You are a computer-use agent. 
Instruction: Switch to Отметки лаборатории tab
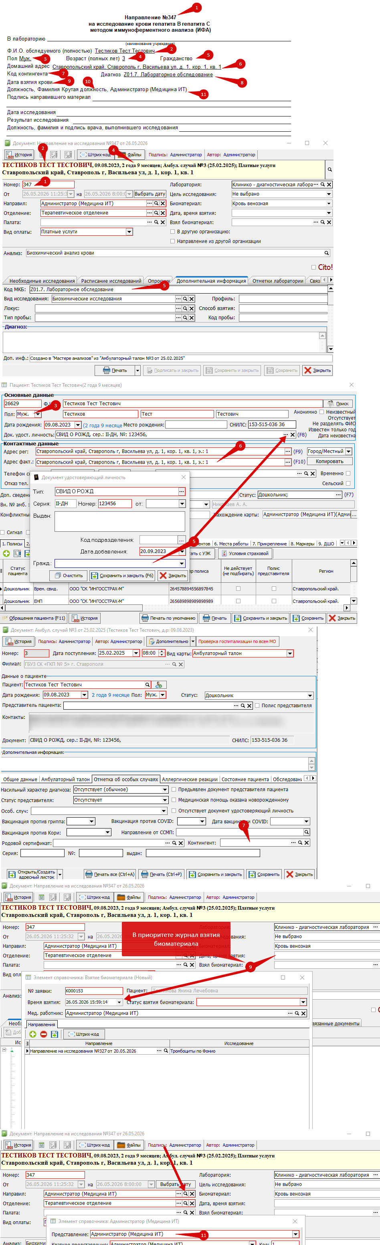[278, 281]
